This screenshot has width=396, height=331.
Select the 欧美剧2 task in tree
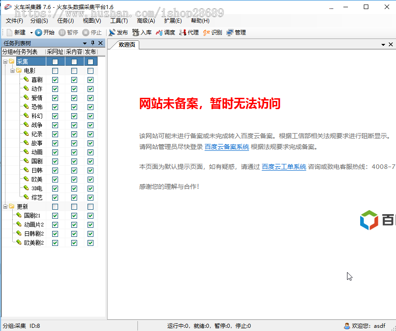tap(34, 243)
